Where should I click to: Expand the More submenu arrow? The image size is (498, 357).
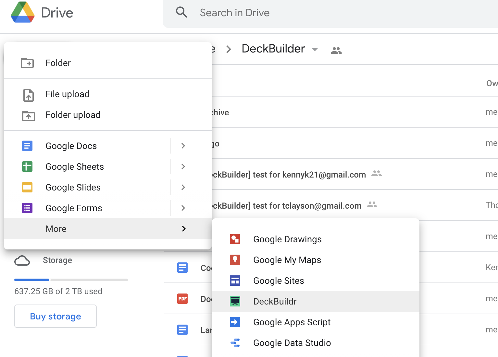tap(184, 229)
